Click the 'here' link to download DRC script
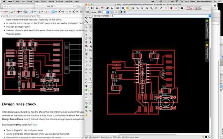 (35, 125)
